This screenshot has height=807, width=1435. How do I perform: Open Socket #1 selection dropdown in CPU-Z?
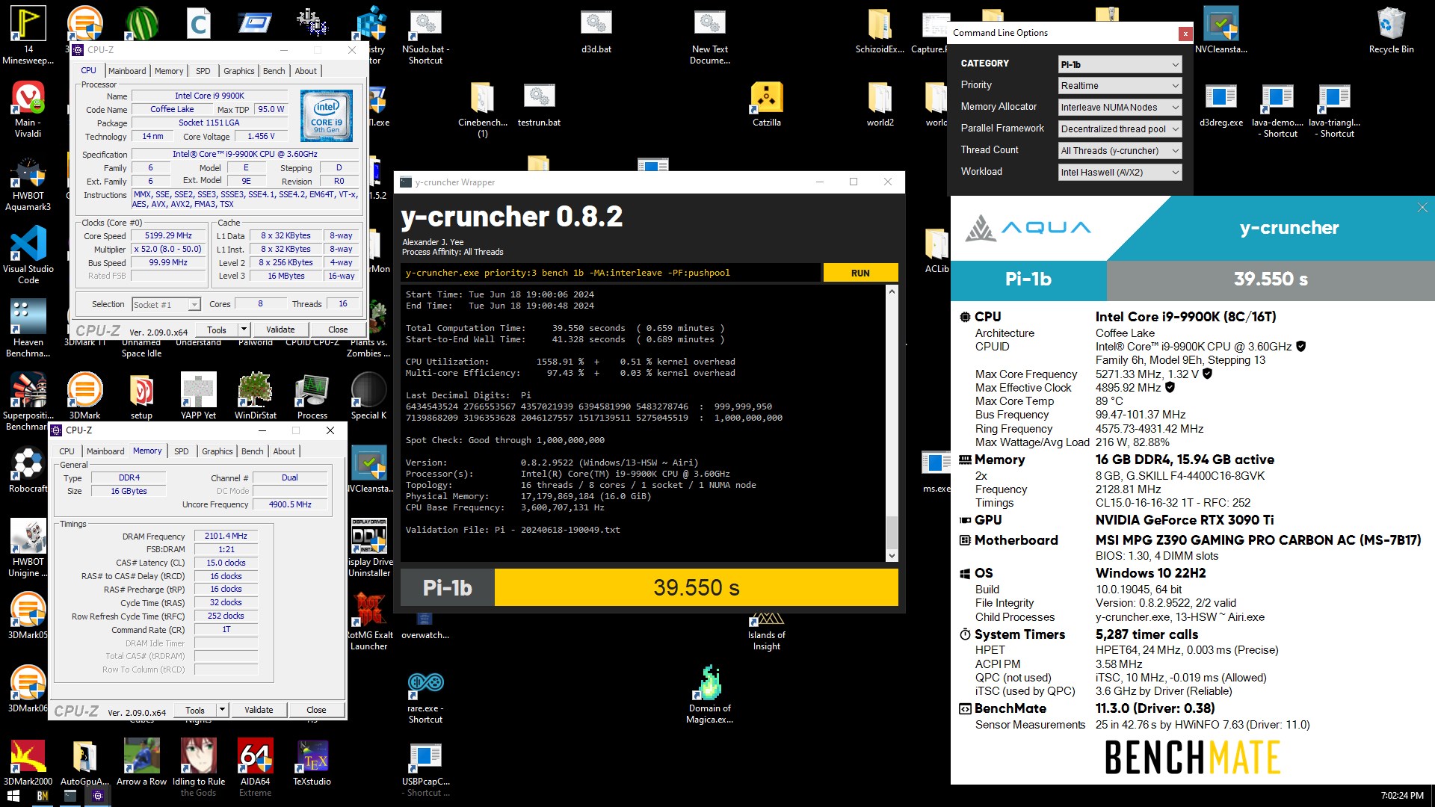pos(166,304)
